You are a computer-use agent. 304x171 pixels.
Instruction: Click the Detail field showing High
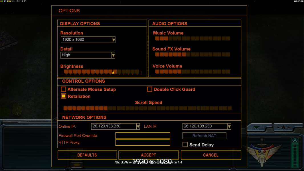(x=86, y=55)
